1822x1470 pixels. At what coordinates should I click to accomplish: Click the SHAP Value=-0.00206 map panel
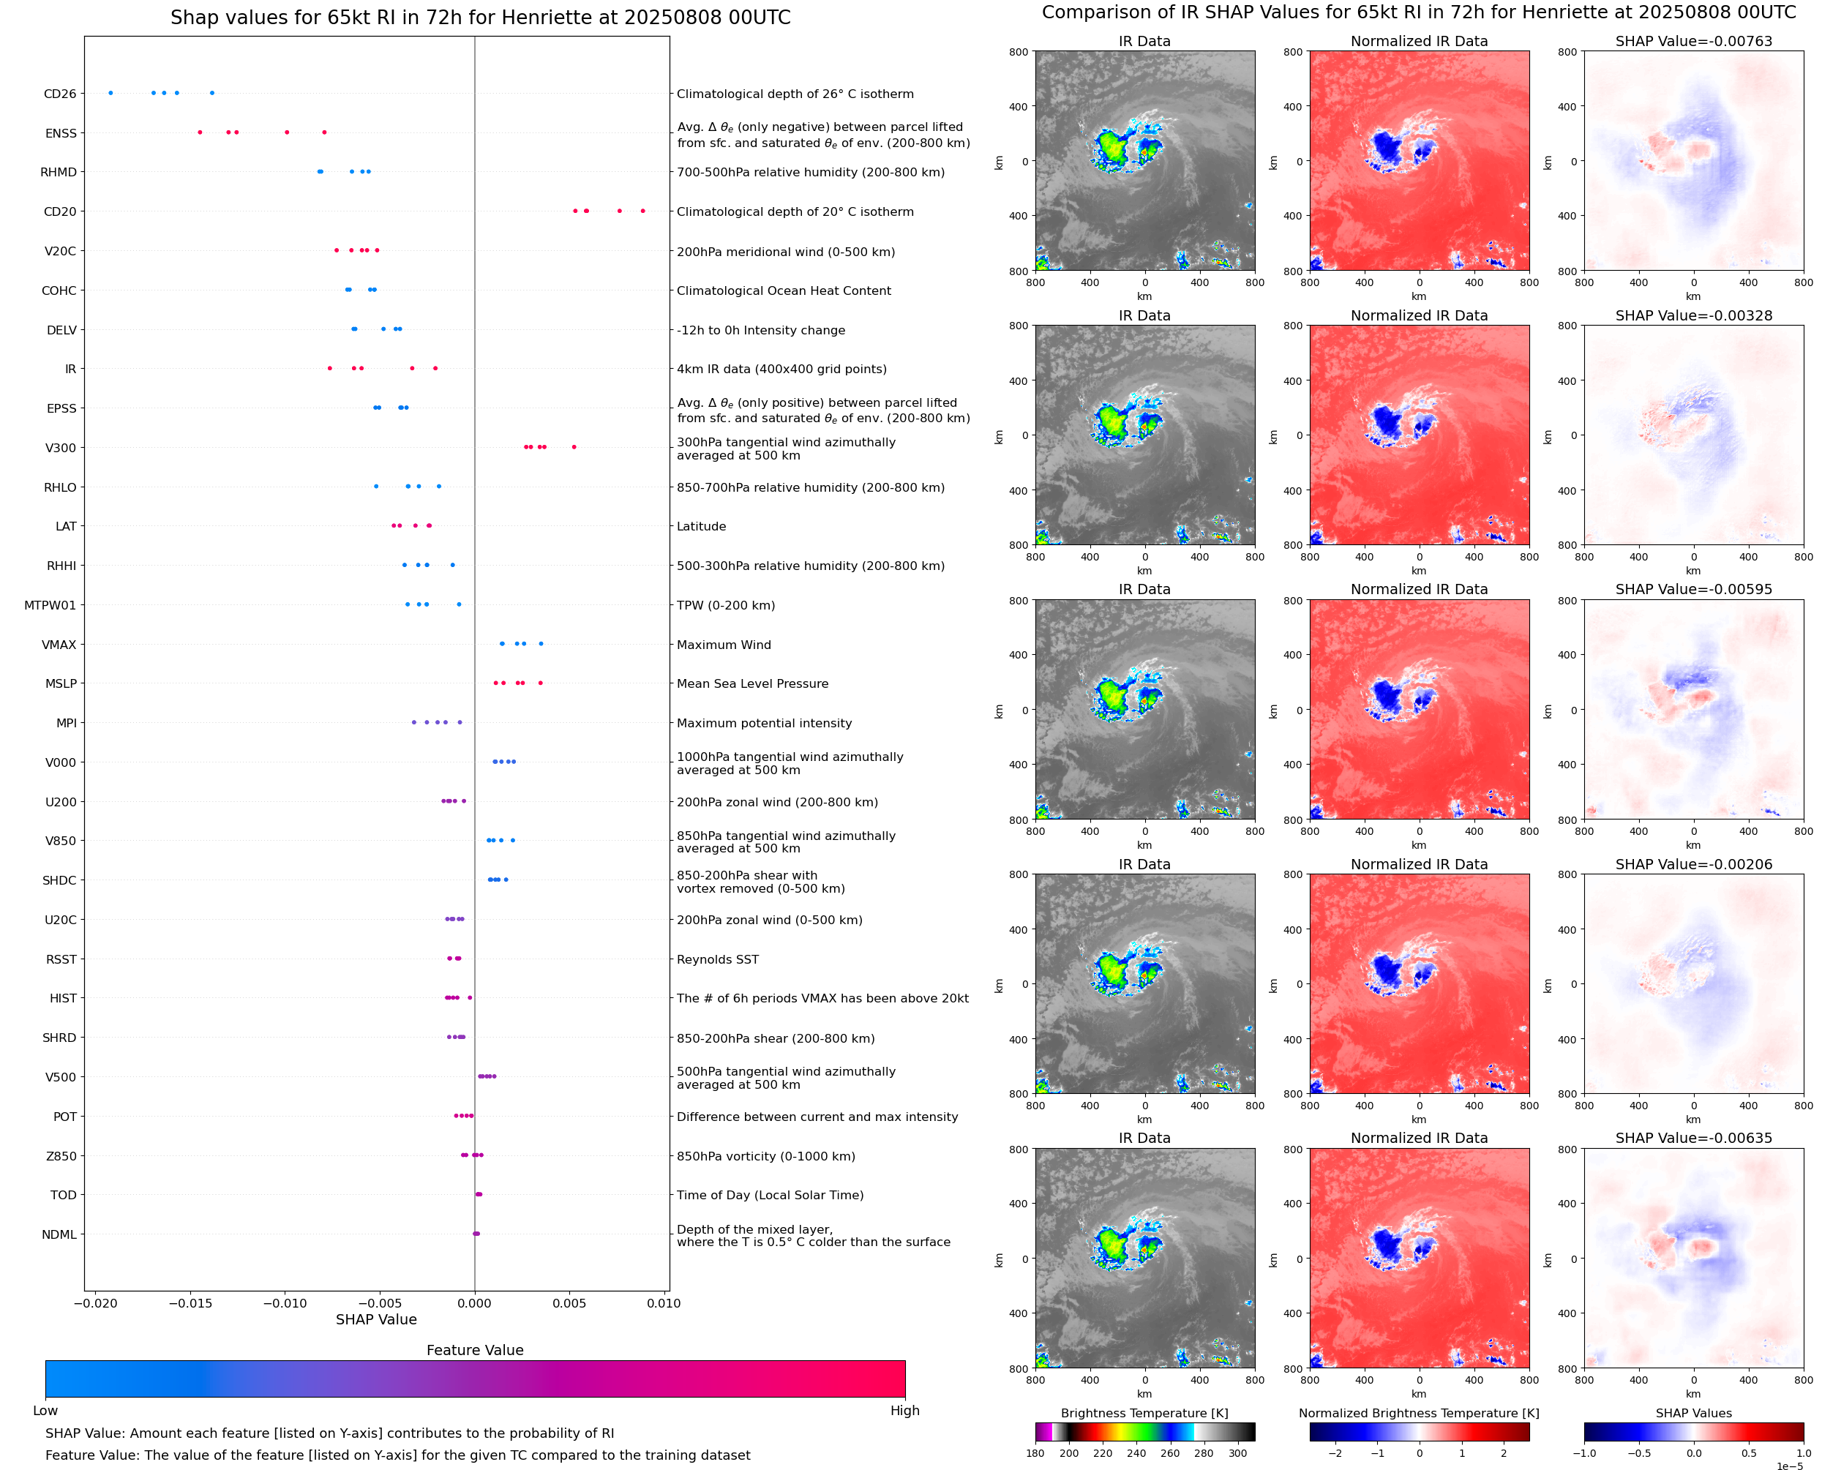point(1693,984)
